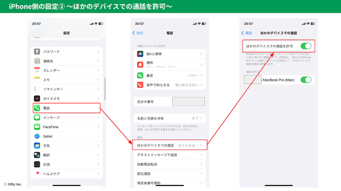Tap the 近くにある… value text
Viewport: 341px width, 191px height.
tap(188, 145)
